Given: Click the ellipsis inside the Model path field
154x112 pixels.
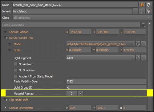Looking at the screenshot, I should tap(133, 45).
